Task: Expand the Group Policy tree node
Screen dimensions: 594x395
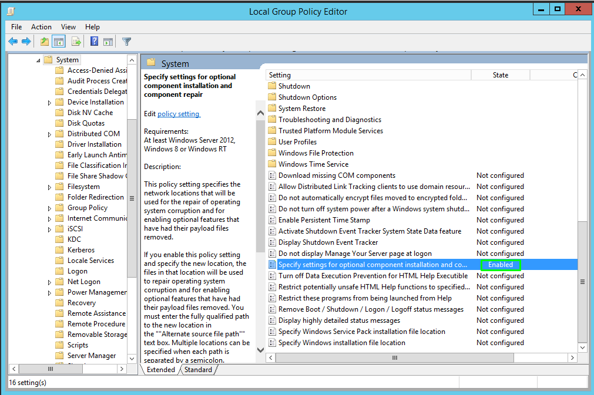Action: pyautogui.click(x=49, y=208)
